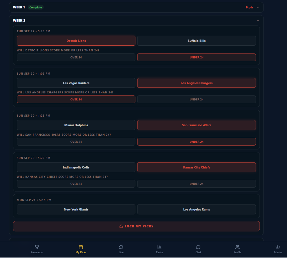Select Miami Dolphins as winner
This screenshot has width=287, height=258.
point(76,125)
